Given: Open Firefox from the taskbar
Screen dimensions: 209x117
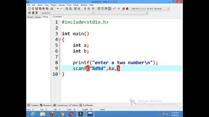Looking at the screenshot, I should [52, 114].
